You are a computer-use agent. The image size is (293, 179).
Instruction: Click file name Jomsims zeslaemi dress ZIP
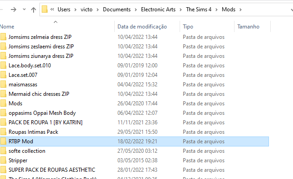(x=41, y=47)
